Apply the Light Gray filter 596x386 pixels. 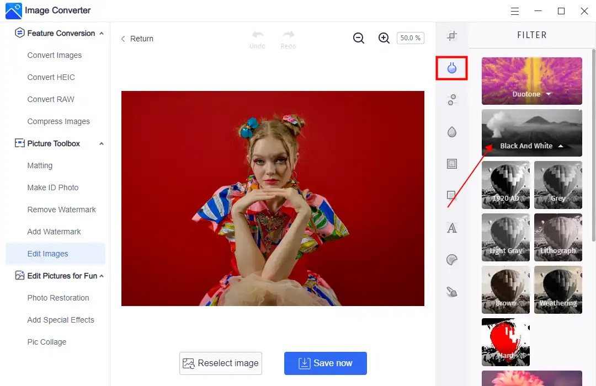coord(505,238)
